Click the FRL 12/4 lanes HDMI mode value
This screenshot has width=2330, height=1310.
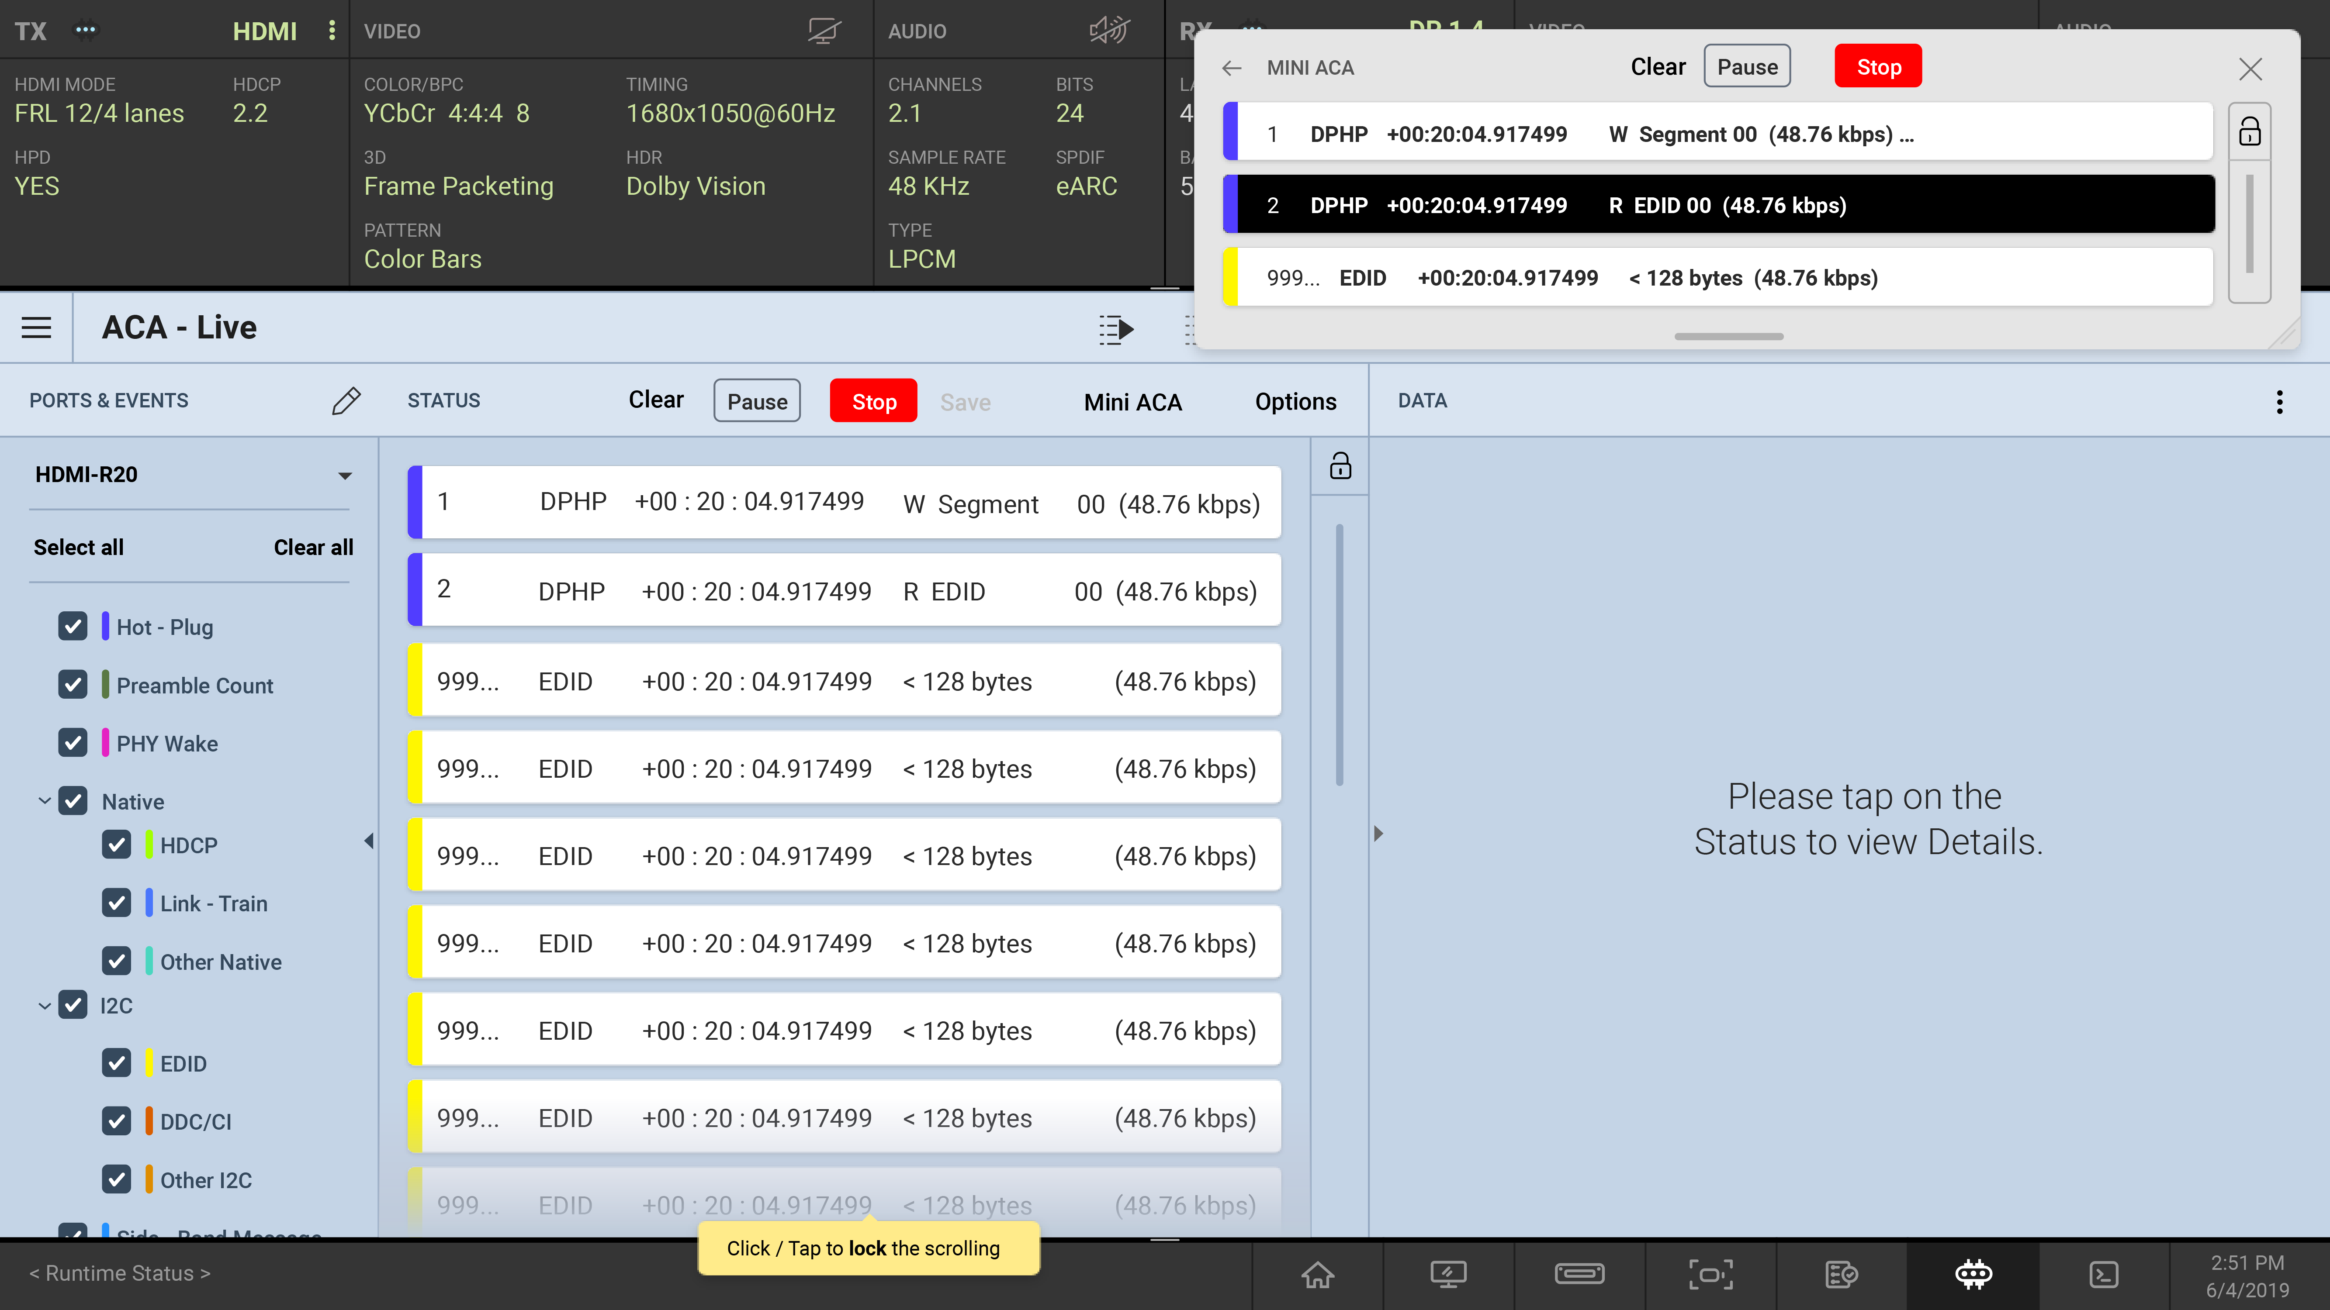pos(100,114)
